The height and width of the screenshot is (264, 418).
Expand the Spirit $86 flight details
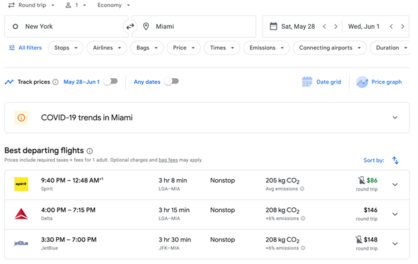click(x=395, y=184)
